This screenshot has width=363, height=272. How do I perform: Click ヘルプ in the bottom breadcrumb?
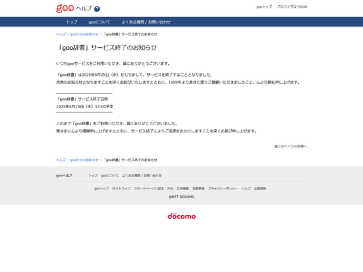coord(61,160)
